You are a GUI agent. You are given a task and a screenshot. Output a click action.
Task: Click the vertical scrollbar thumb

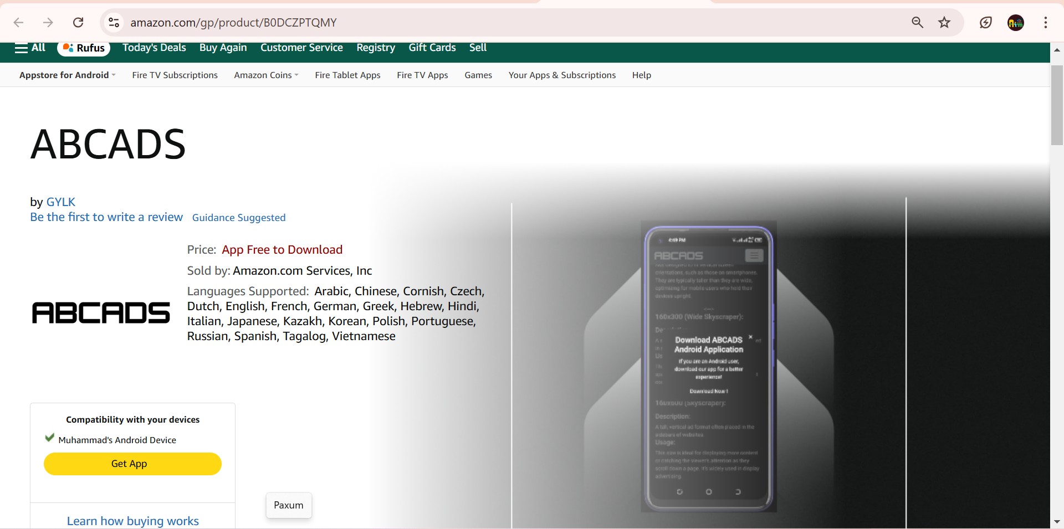tap(1057, 105)
